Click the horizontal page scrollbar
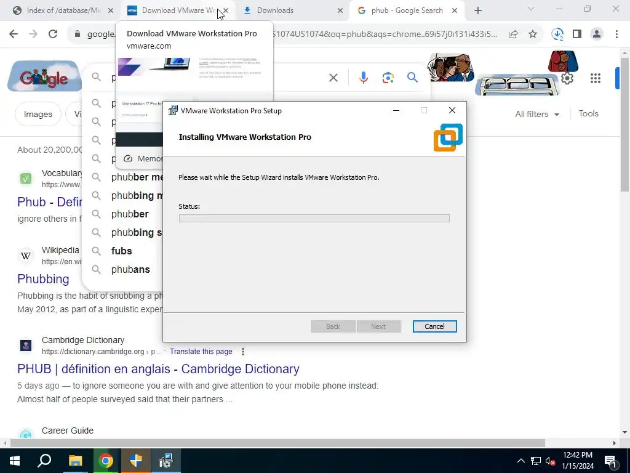Screen dimensions: 630x473 click(277, 443)
